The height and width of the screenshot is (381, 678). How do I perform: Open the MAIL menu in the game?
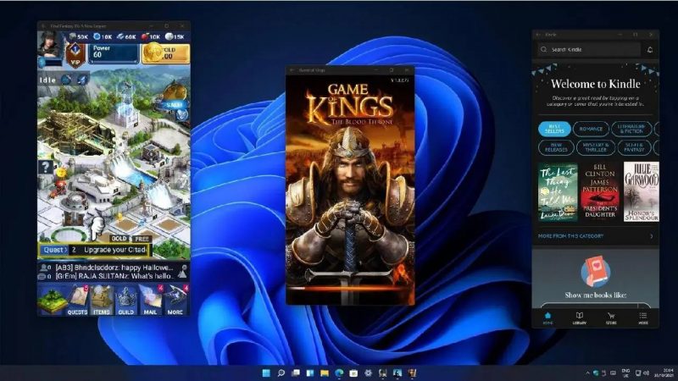coord(151,300)
